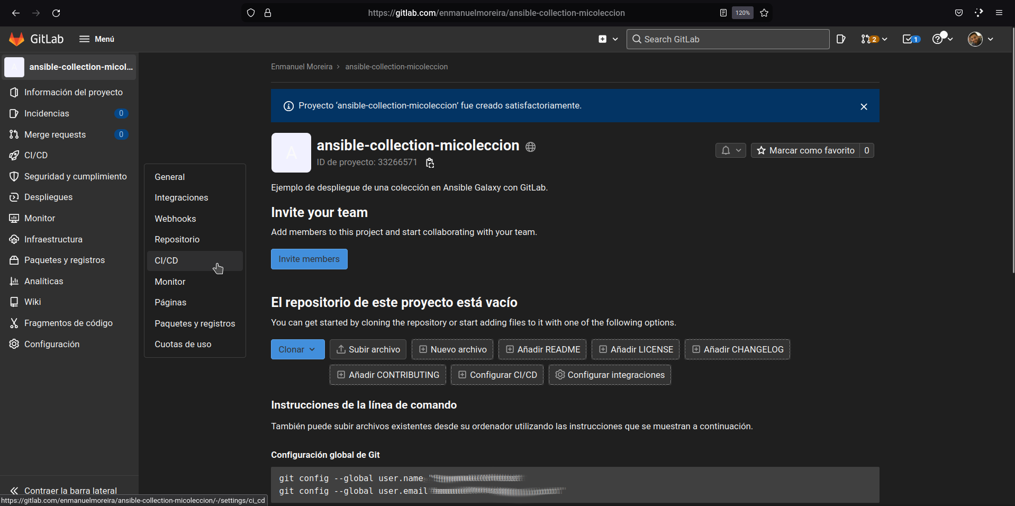Image resolution: width=1015 pixels, height=506 pixels.
Task: Click the Monitor icon in main sidebar
Action: pyautogui.click(x=14, y=218)
